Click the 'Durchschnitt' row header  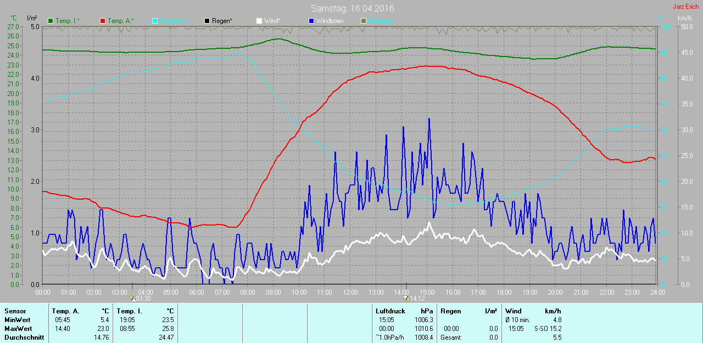point(24,337)
